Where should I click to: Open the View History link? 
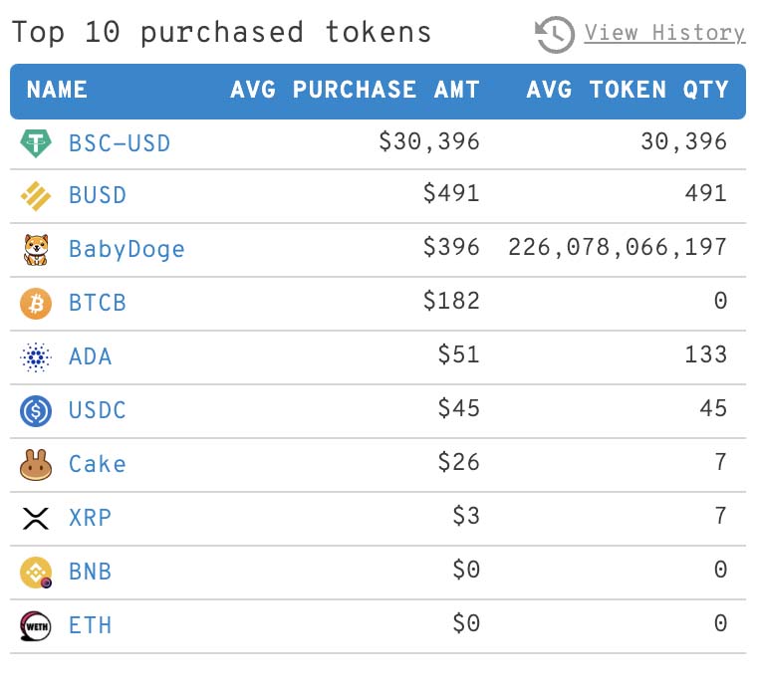click(x=664, y=33)
